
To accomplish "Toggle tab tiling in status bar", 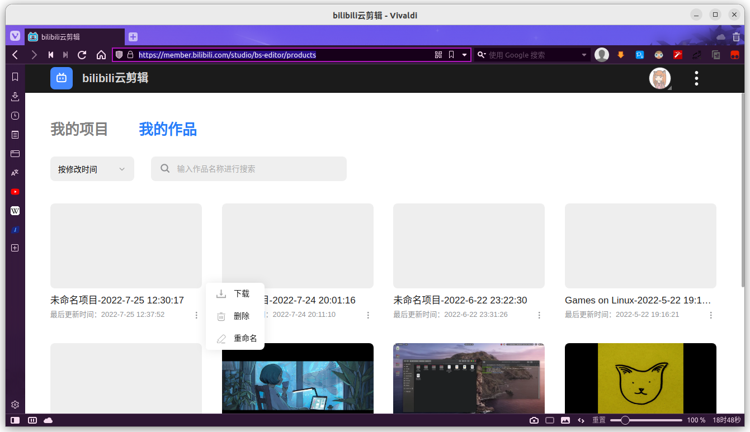I will pyautogui.click(x=32, y=420).
